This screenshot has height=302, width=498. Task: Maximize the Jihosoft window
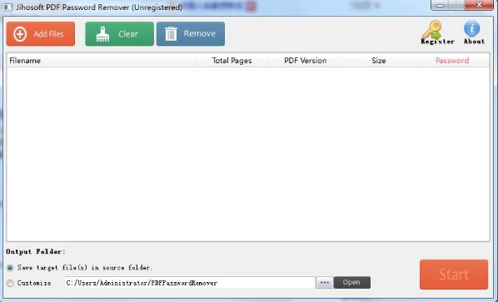(456, 5)
